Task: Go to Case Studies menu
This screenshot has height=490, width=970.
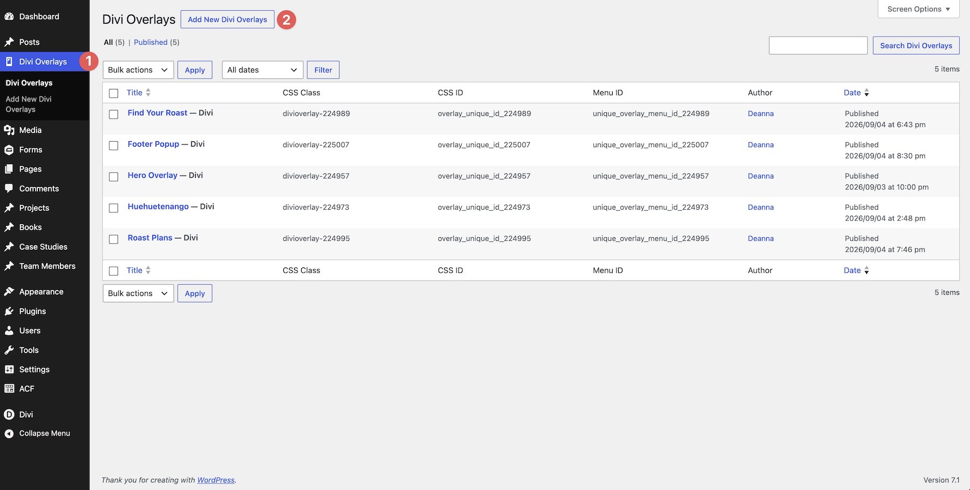Action: point(43,247)
